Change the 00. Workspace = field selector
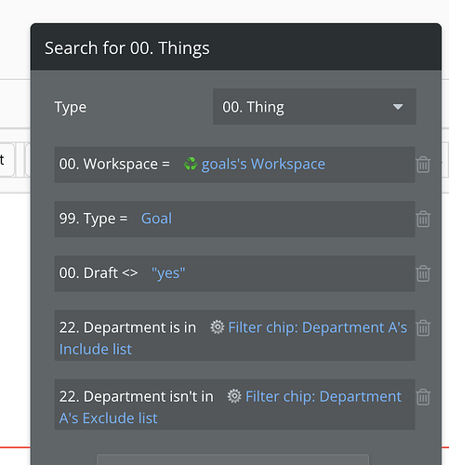 coord(114,164)
